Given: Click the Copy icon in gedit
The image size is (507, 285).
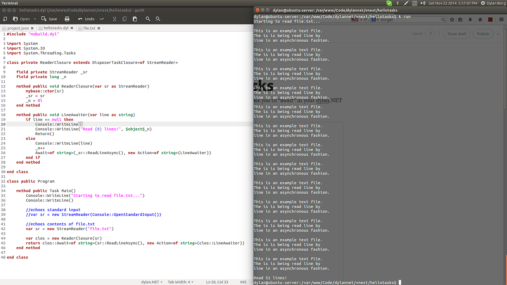Looking at the screenshot, I should click(x=125, y=19).
